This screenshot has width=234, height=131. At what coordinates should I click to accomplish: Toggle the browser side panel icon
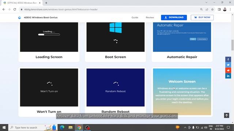point(219,9)
